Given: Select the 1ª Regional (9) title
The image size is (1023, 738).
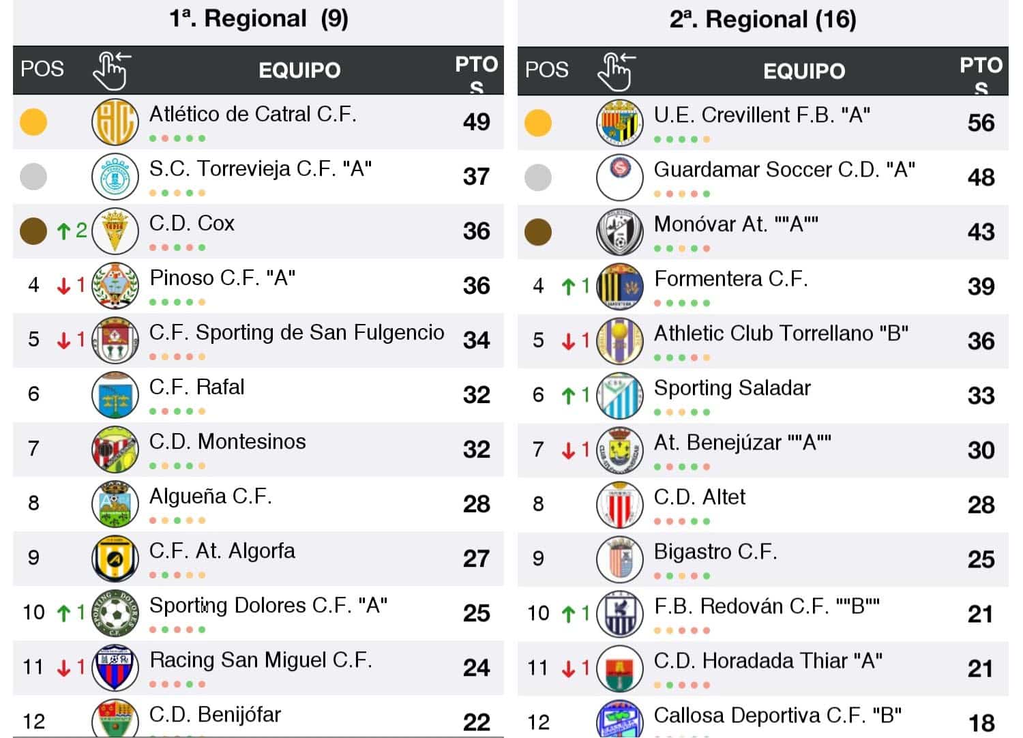Looking at the screenshot, I should tap(258, 19).
